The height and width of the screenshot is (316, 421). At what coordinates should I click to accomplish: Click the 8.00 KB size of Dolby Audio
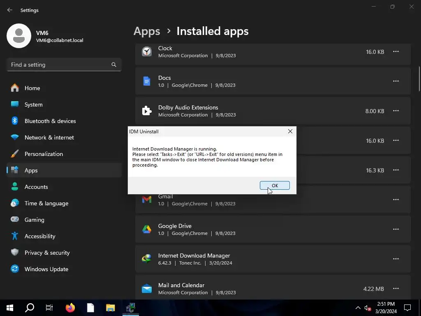[375, 111]
